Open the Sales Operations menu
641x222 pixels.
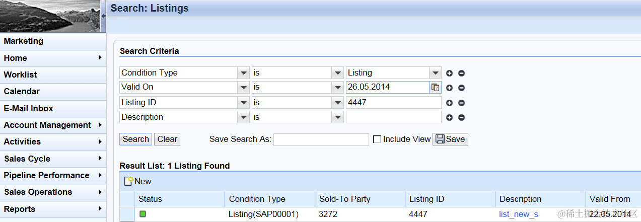coord(53,192)
